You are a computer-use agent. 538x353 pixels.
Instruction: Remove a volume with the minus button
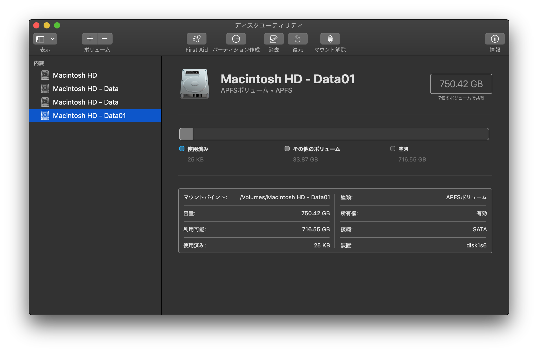[105, 39]
